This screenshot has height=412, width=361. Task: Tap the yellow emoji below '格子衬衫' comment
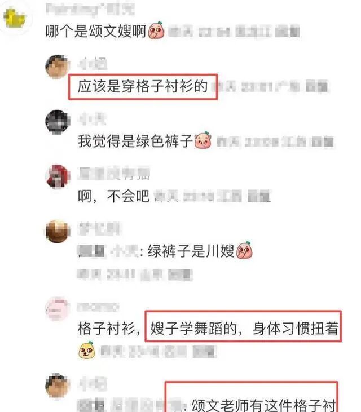(x=86, y=350)
